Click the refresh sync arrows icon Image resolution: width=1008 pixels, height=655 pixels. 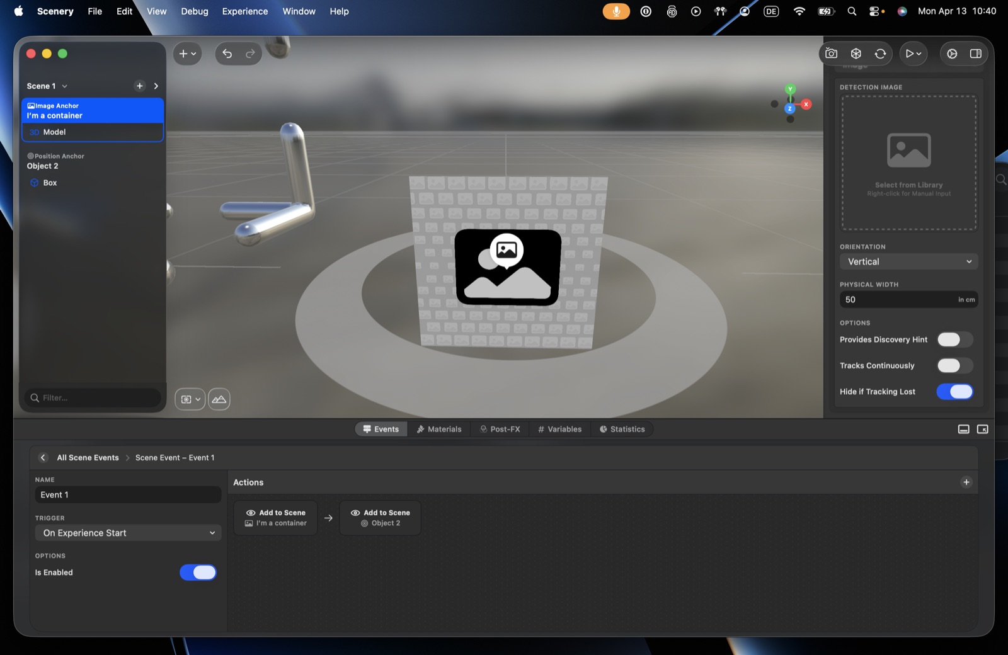881,54
